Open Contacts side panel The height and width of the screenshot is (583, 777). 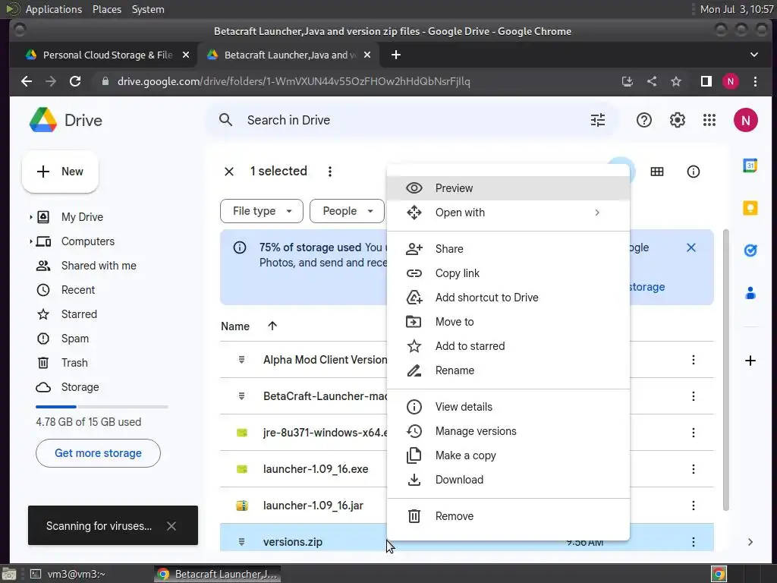point(750,293)
